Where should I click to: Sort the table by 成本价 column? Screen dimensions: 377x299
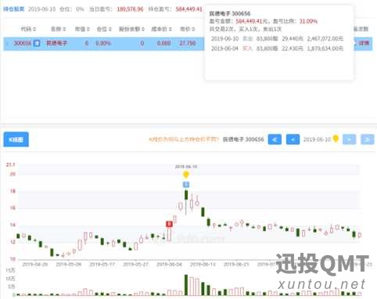coord(162,29)
